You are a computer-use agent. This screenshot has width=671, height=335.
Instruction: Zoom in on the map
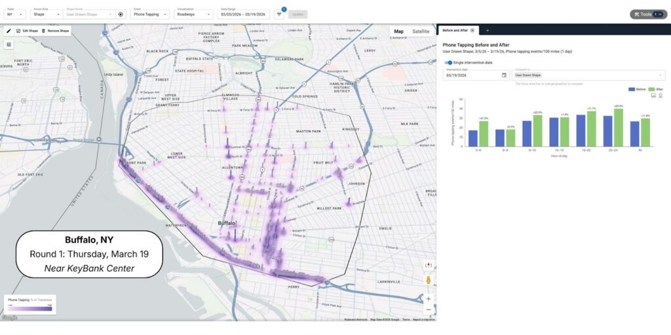tap(429, 298)
